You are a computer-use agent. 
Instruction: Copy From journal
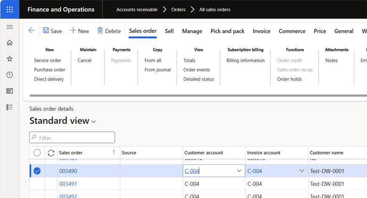click(x=158, y=70)
